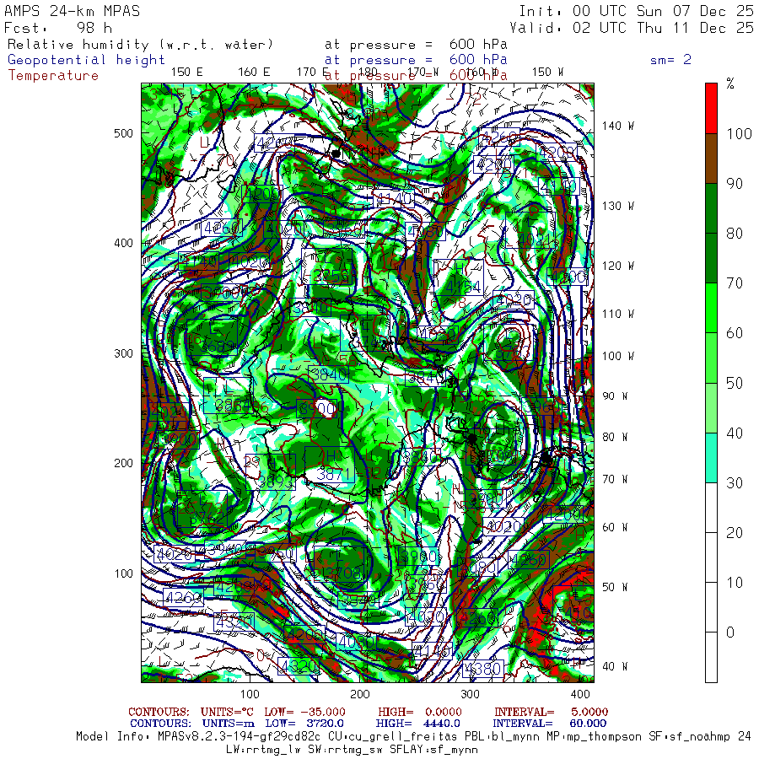Screen dimensions: 759x759
Task: Click 'LOW= -35.000' in the red contours line
Action: pyautogui.click(x=305, y=712)
